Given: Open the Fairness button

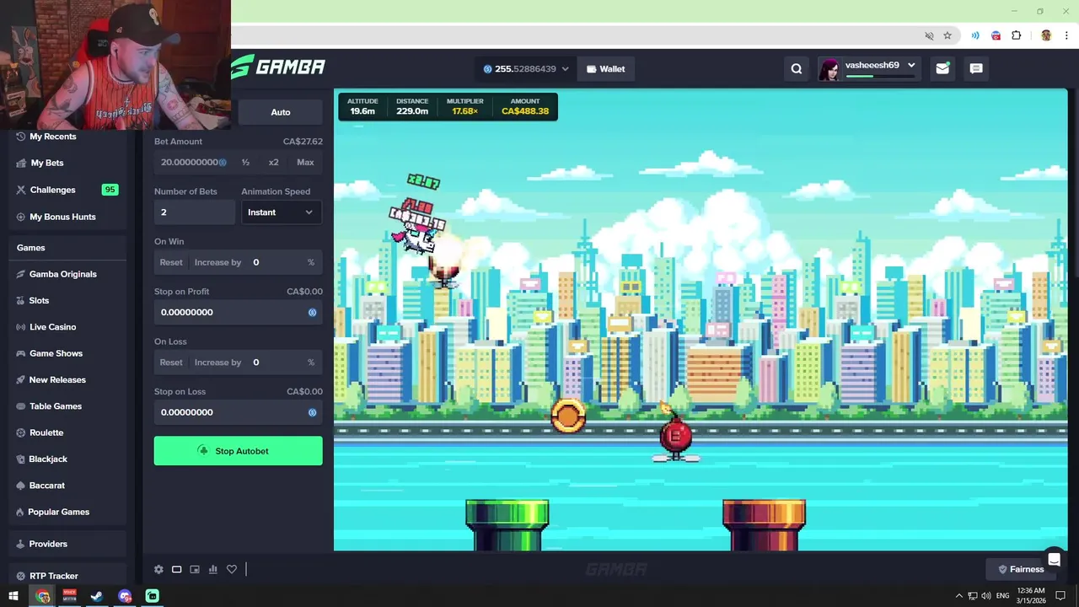Looking at the screenshot, I should [1021, 569].
